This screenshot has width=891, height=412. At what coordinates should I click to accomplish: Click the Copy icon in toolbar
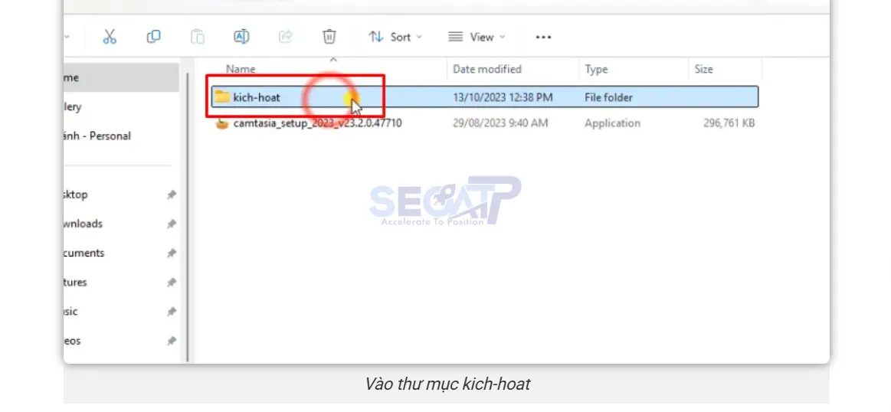(153, 37)
